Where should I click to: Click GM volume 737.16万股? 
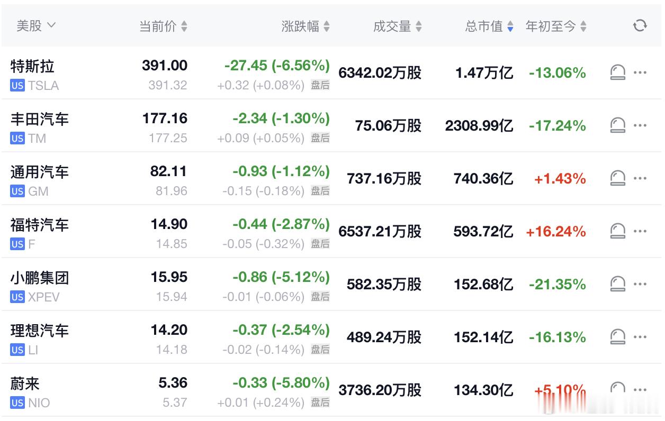point(384,179)
